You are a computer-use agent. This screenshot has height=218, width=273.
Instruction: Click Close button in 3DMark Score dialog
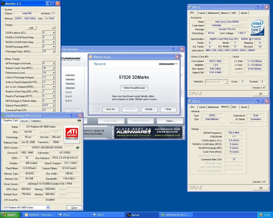(168, 109)
